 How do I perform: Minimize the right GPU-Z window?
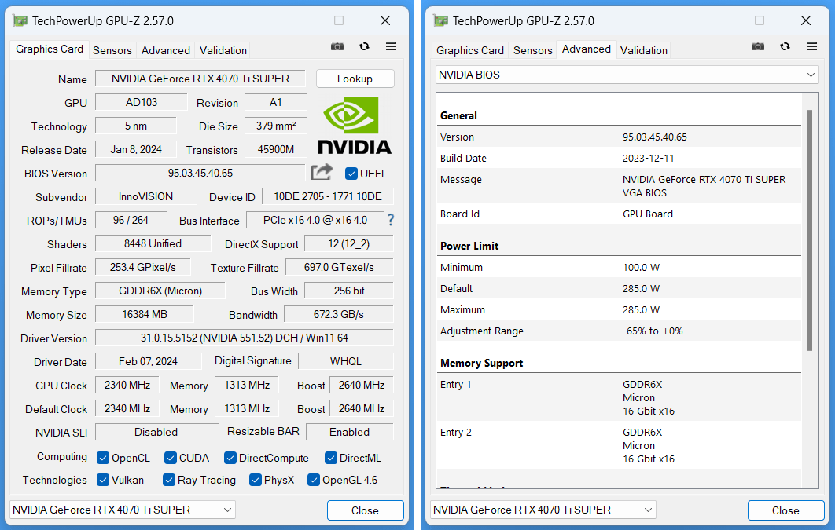coord(714,20)
